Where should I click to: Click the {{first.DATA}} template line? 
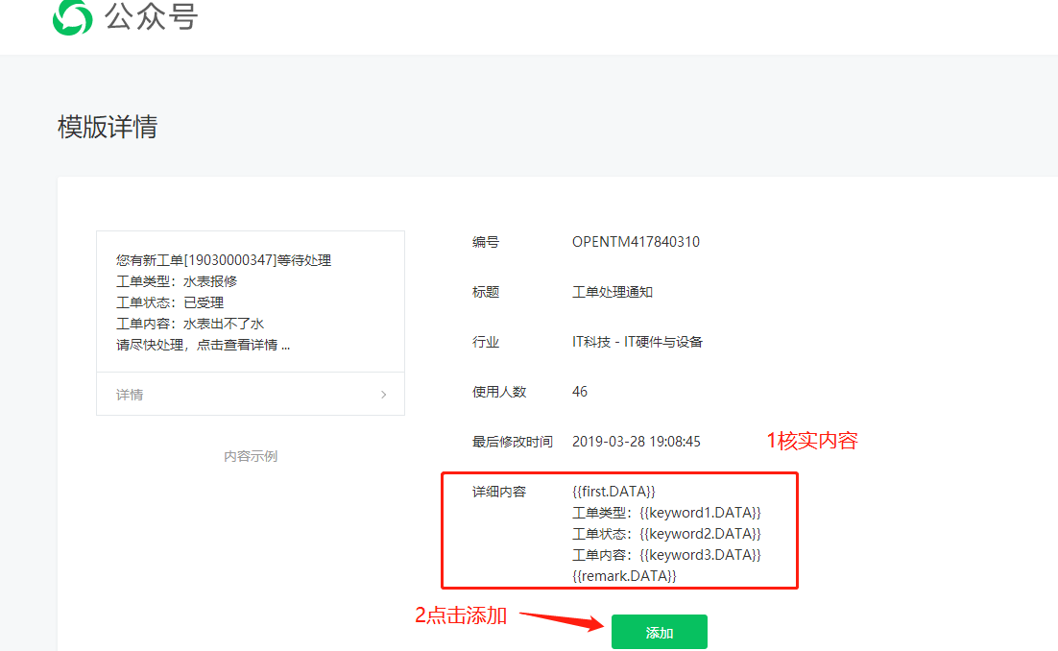coord(613,491)
